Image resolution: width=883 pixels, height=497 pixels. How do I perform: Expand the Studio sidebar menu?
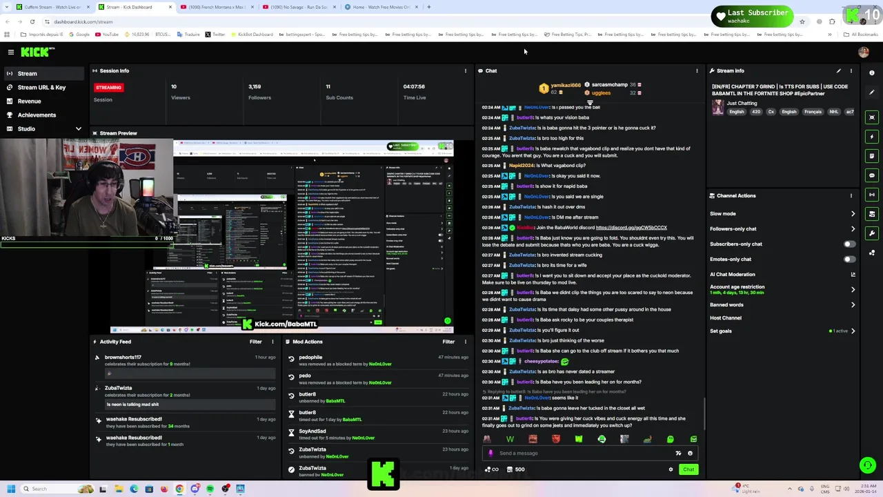point(78,128)
